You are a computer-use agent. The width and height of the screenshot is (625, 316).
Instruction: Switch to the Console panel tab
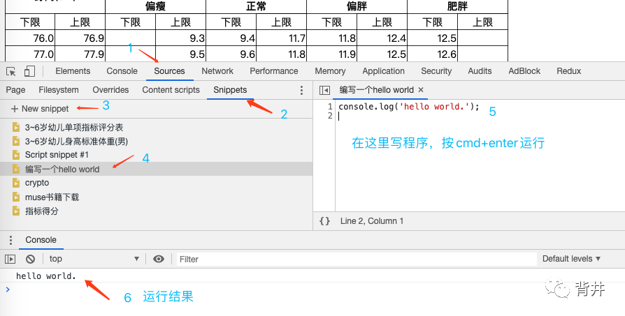(x=122, y=71)
